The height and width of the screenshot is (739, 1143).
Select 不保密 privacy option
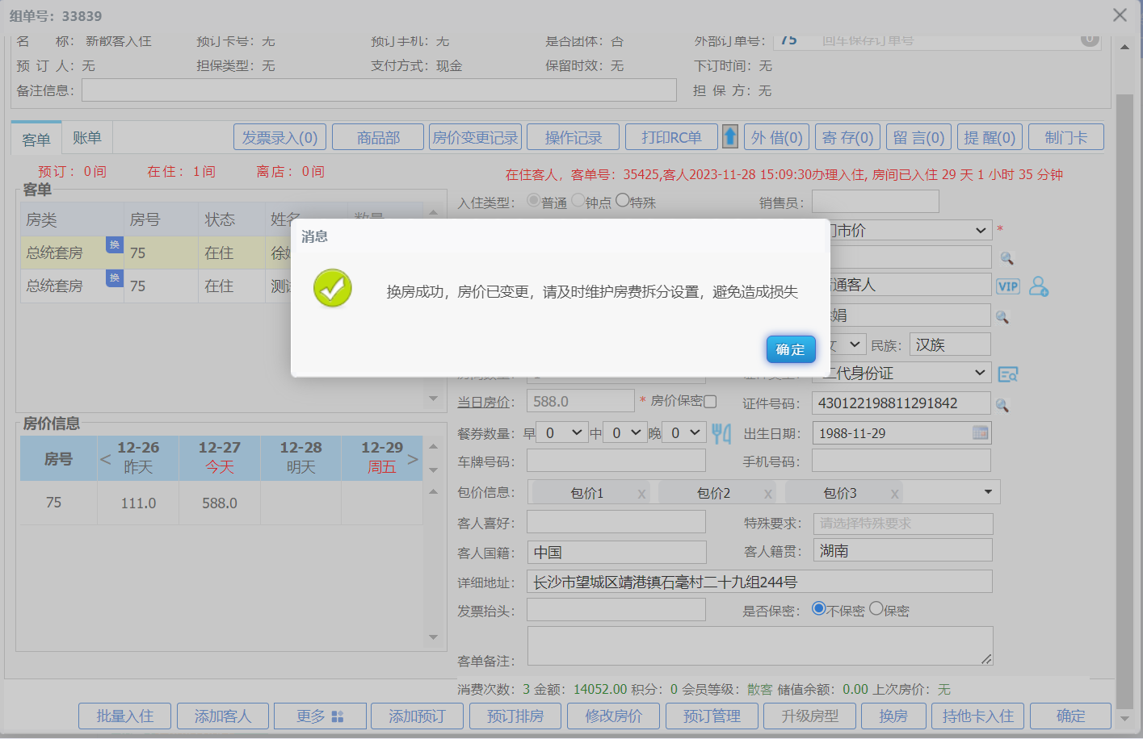pos(819,608)
